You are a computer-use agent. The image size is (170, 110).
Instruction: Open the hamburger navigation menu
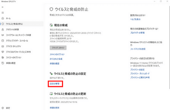(3, 13)
